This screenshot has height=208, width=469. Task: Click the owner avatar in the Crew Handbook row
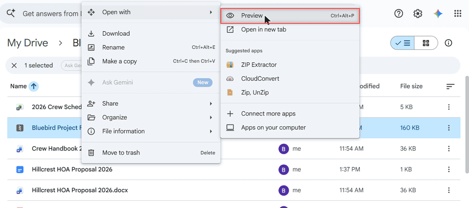click(x=284, y=148)
